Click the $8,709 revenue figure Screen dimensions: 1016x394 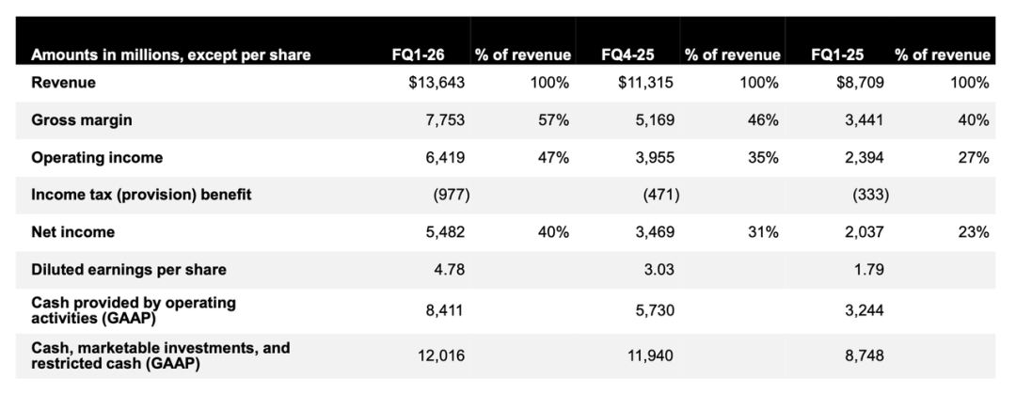pyautogui.click(x=860, y=83)
